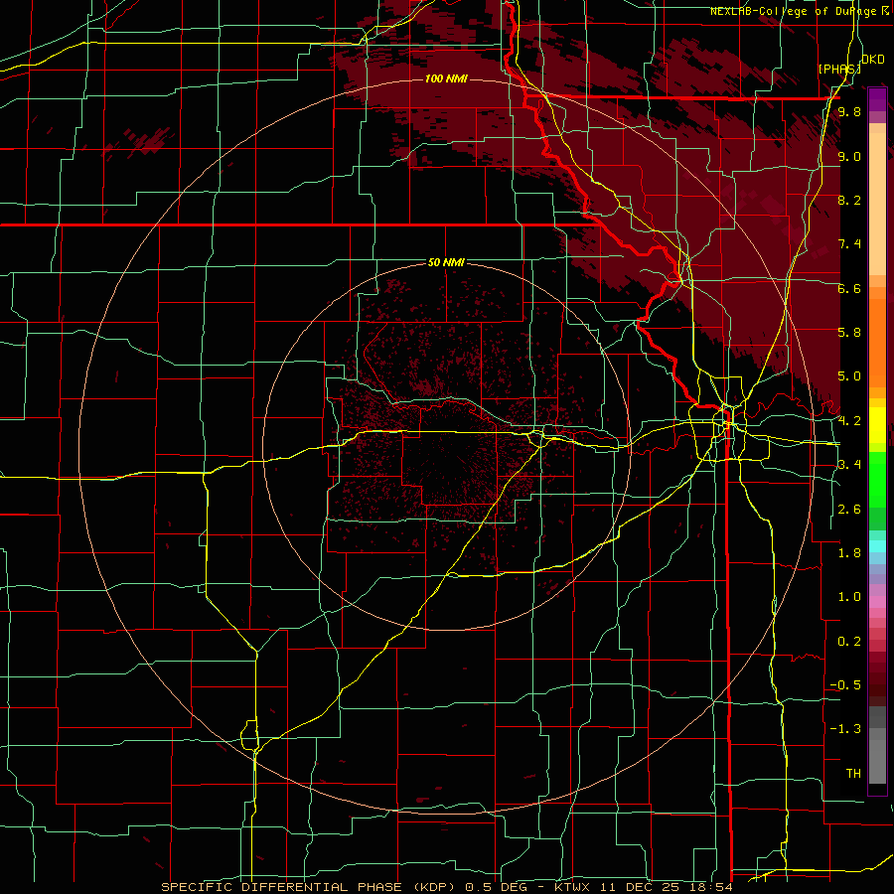
Task: Click the 6.6 value on the scale
Action: [849, 288]
